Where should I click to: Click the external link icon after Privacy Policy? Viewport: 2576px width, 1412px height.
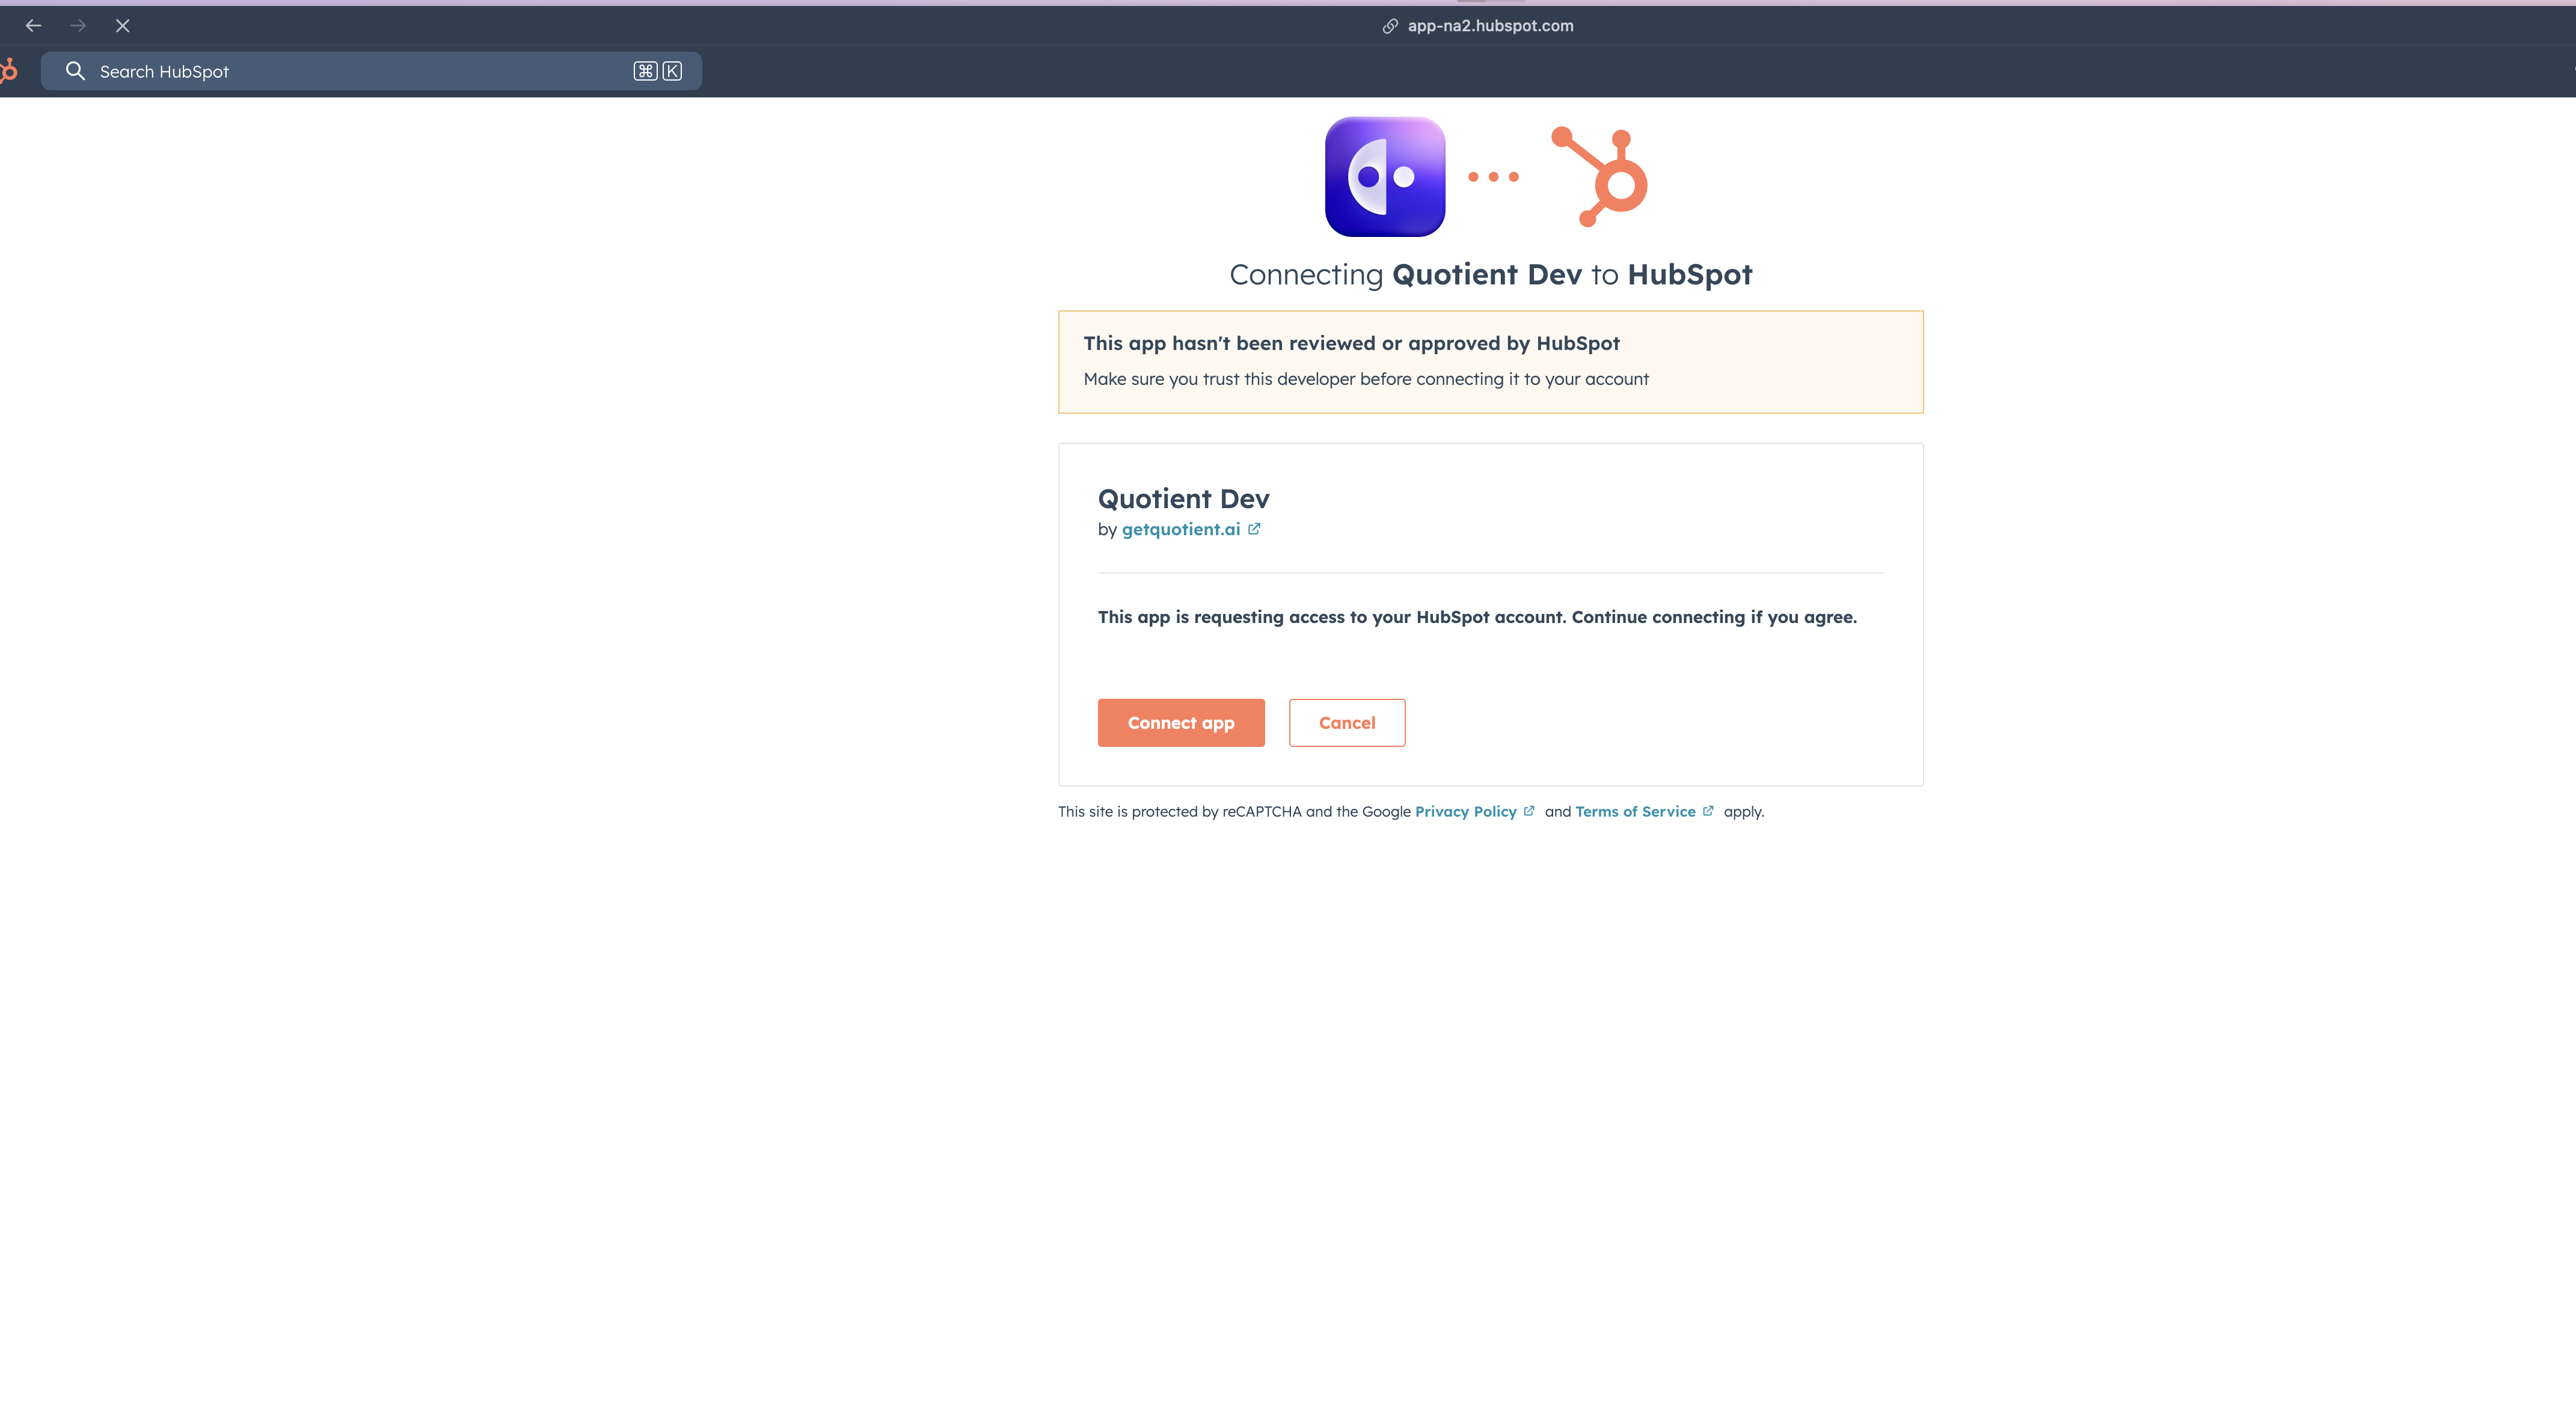tap(1529, 810)
